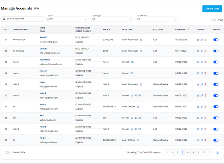Viewport: 224px width, 164px height.
Task: Click the key icon for Ae5 row
Action: point(202,118)
